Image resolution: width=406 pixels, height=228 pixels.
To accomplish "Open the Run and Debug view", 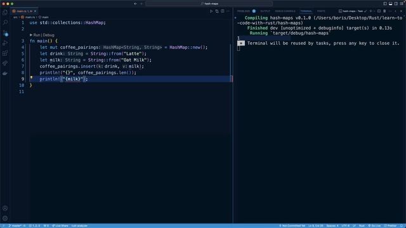I will (x=5, y=43).
